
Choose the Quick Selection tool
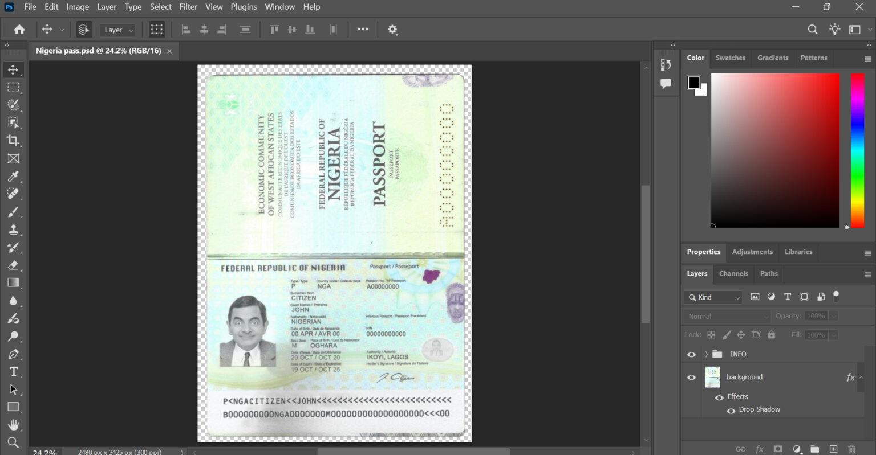pyautogui.click(x=13, y=105)
